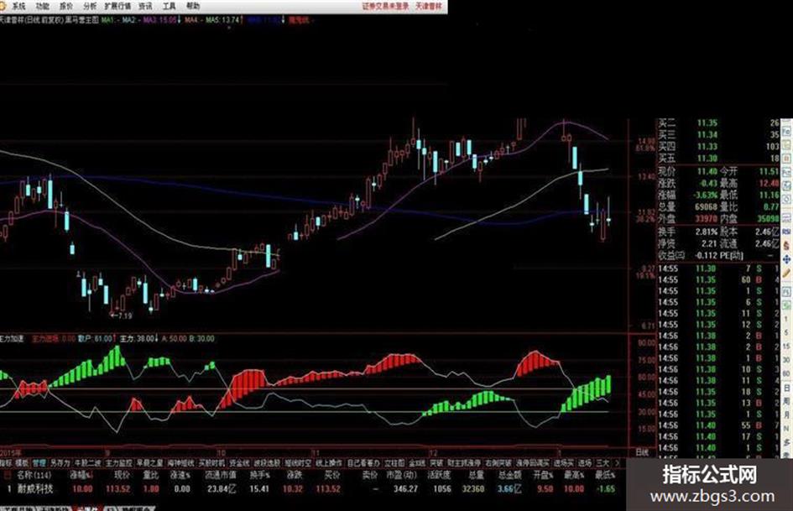Image resolution: width=793 pixels, height=511 pixels.
Task: Sort the list by 流通市值 column header
Action: point(220,476)
